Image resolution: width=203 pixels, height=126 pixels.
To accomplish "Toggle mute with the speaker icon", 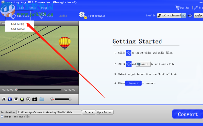I will pos(52,99).
